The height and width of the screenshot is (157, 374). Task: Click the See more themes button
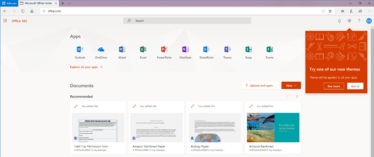(334, 86)
